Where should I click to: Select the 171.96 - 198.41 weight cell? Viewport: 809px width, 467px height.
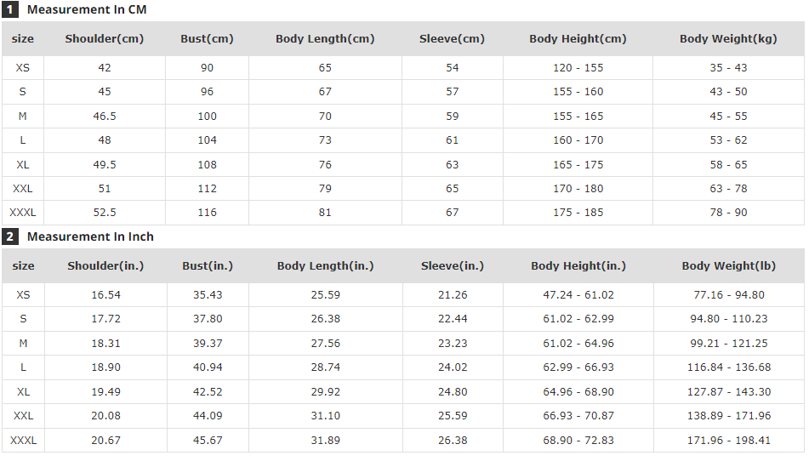[x=729, y=441]
